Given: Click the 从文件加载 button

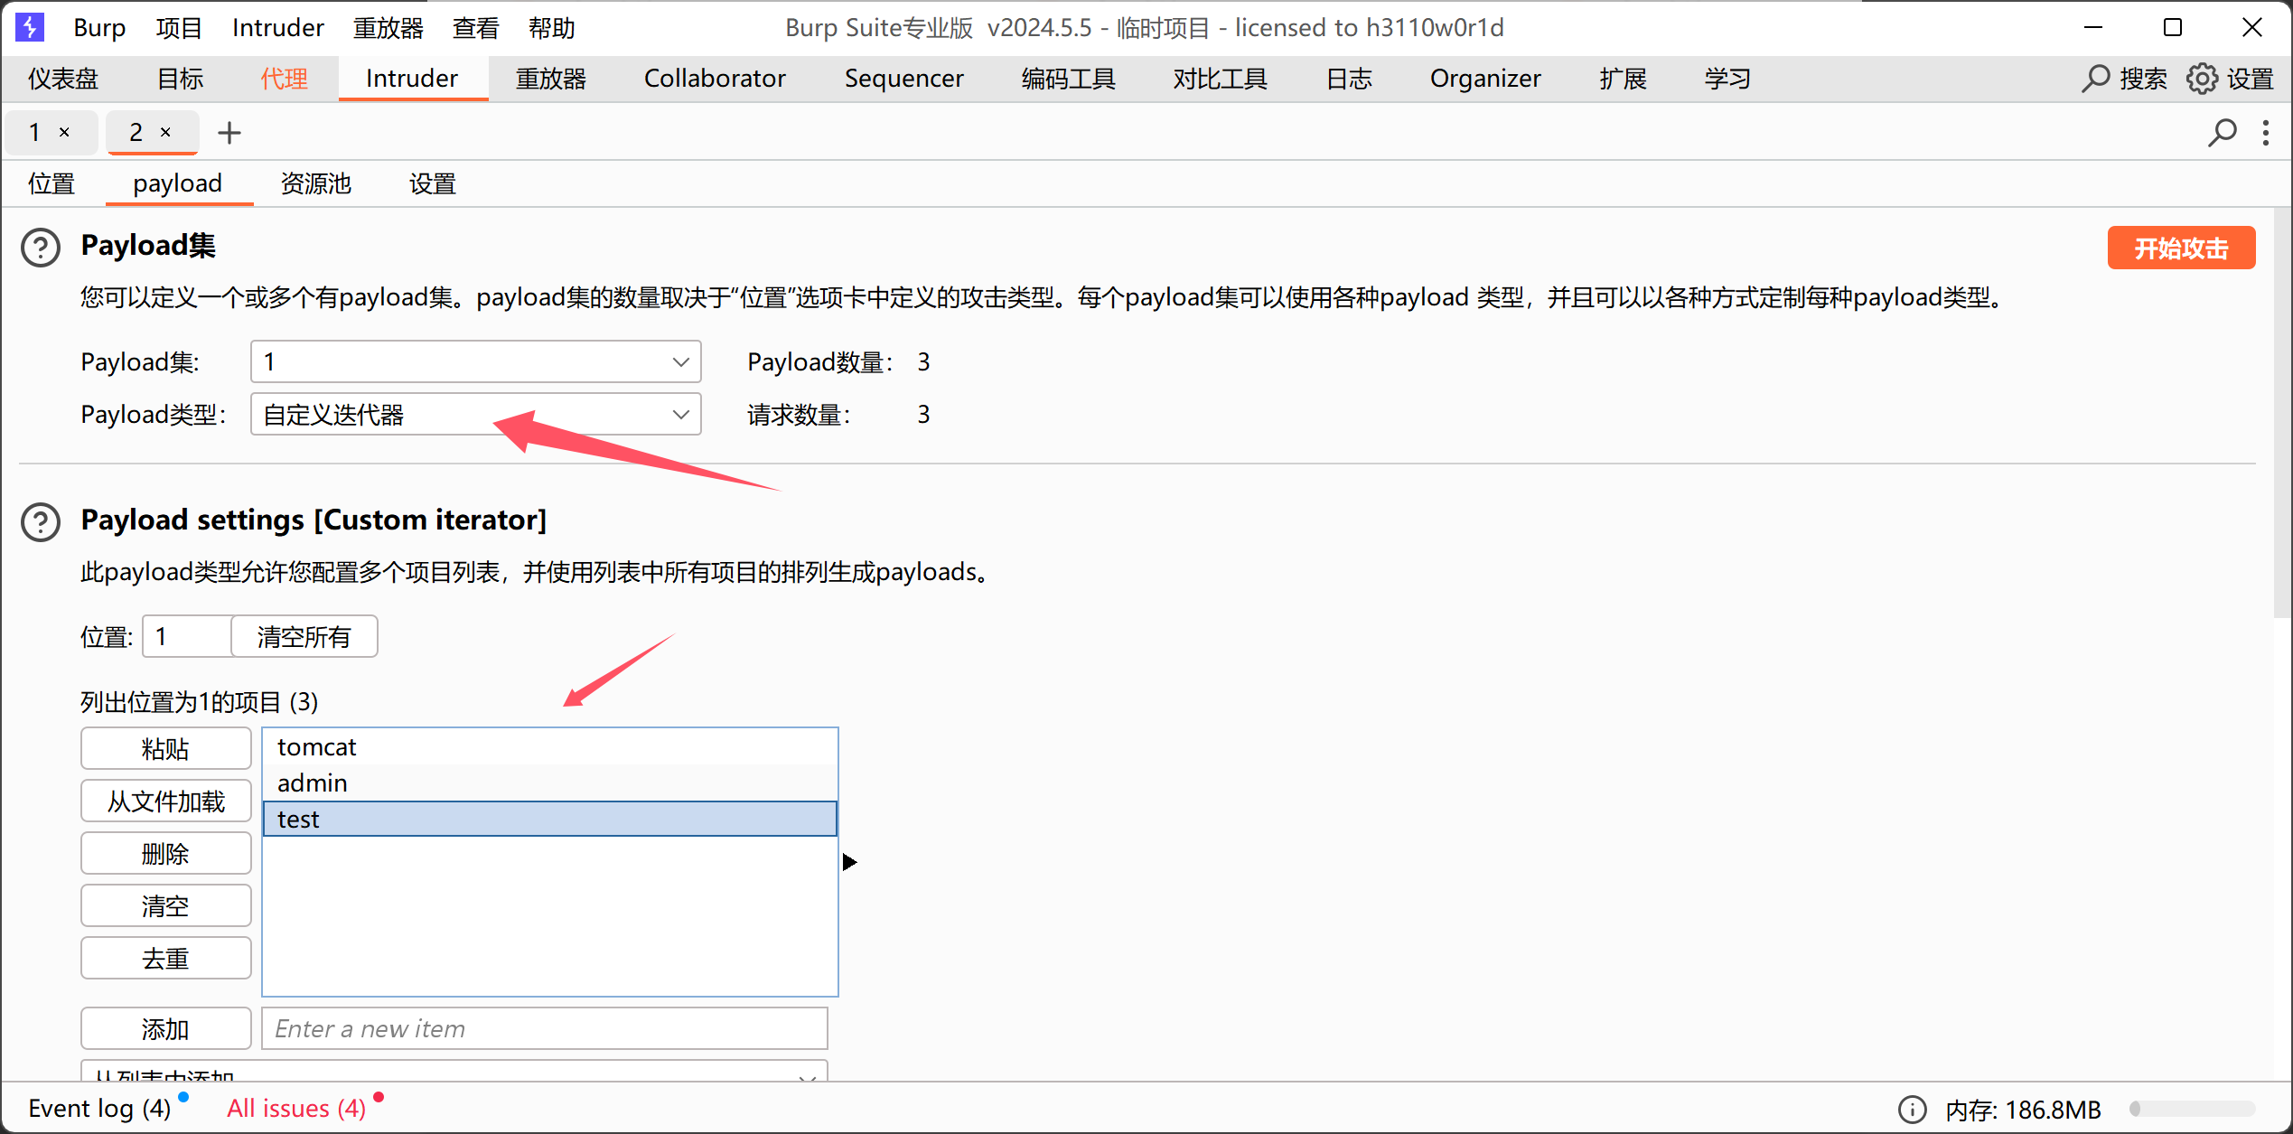Looking at the screenshot, I should pyautogui.click(x=165, y=801).
